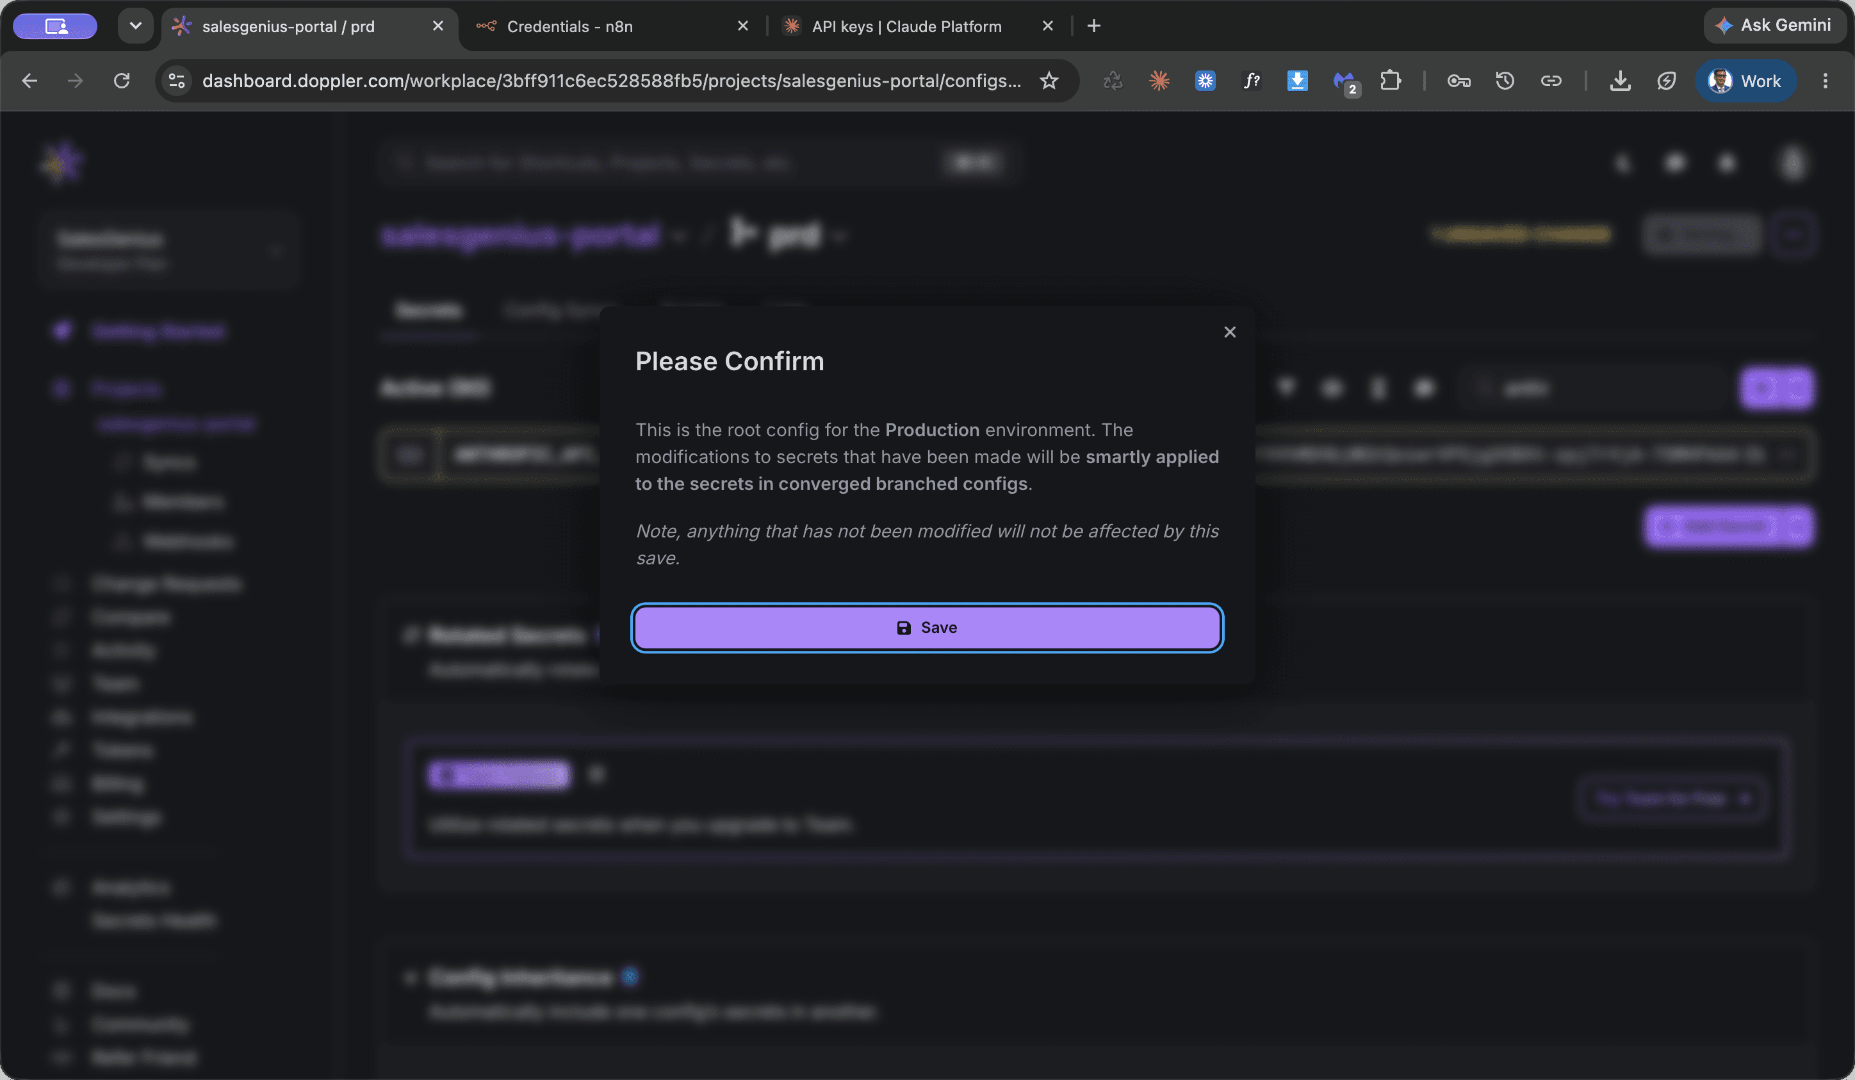Click the copy link chain icon

pos(1551,81)
